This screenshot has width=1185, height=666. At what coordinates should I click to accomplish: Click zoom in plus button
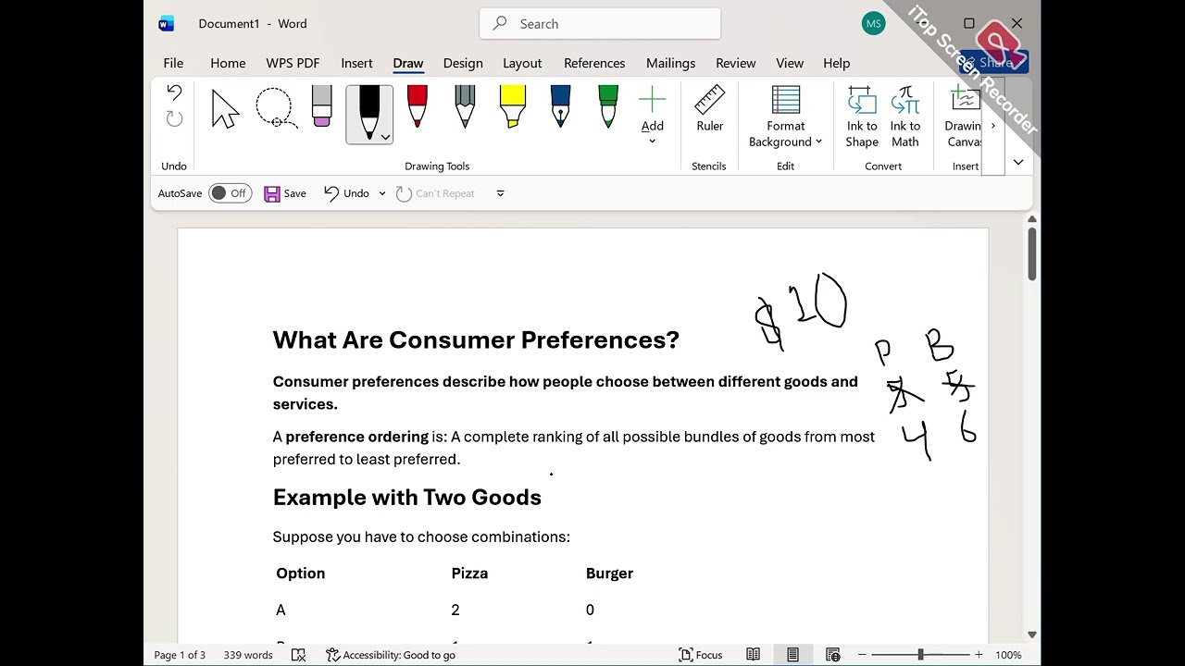tap(979, 655)
